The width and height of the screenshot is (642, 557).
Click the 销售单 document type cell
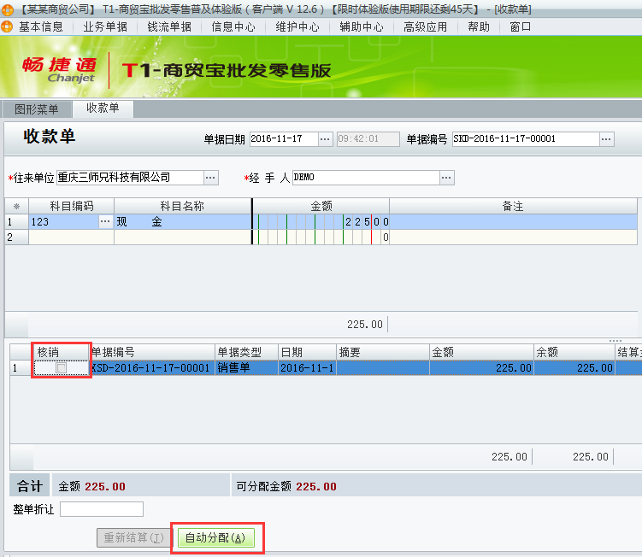pyautogui.click(x=246, y=368)
